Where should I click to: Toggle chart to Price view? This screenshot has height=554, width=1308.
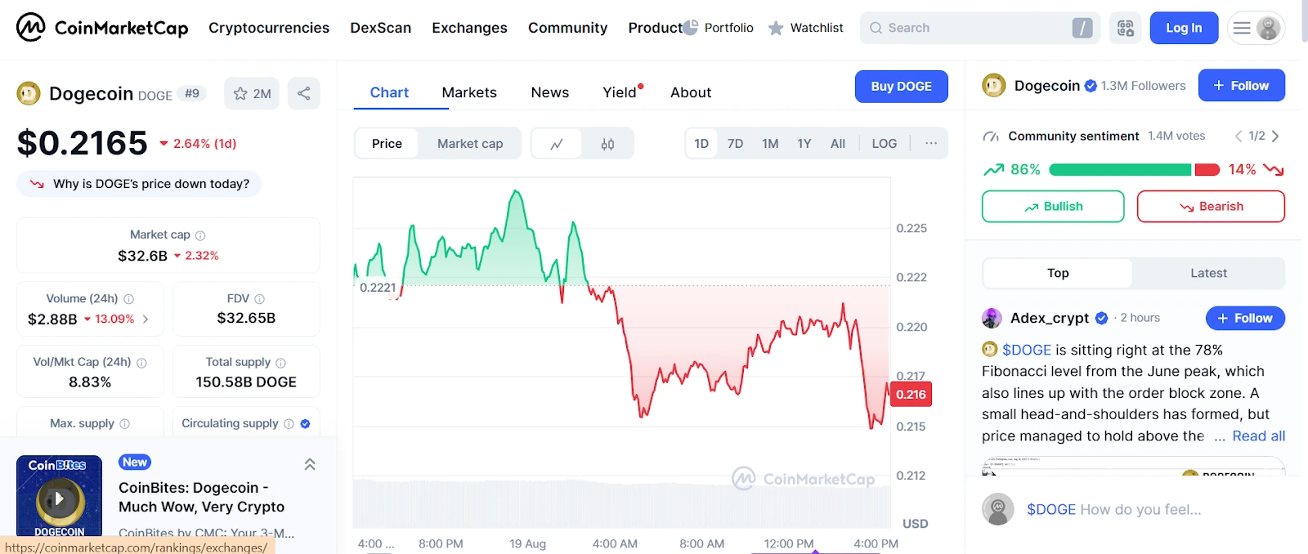tap(387, 144)
